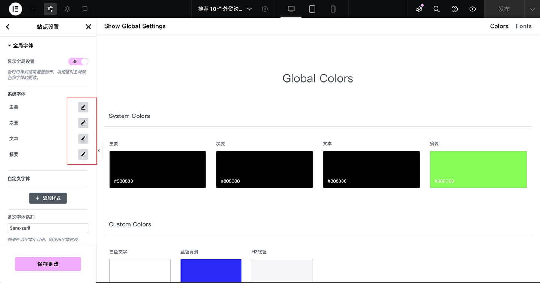
Task: Click the add element plus icon
Action: tap(33, 9)
